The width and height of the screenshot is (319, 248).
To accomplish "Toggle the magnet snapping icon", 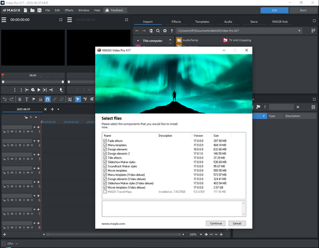I will click(48, 99).
